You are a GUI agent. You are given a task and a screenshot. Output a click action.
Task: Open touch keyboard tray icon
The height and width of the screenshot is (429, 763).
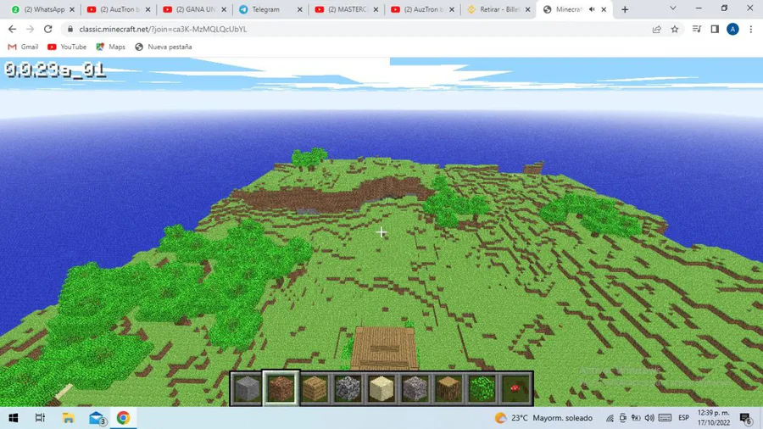(x=665, y=418)
